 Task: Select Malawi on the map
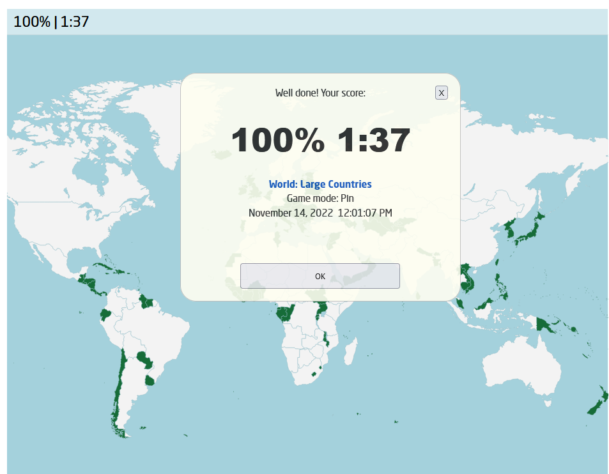(x=326, y=339)
